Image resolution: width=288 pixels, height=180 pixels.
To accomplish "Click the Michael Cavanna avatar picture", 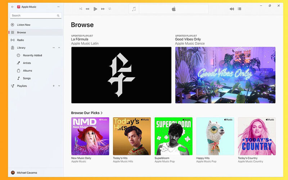I will pos(13,173).
